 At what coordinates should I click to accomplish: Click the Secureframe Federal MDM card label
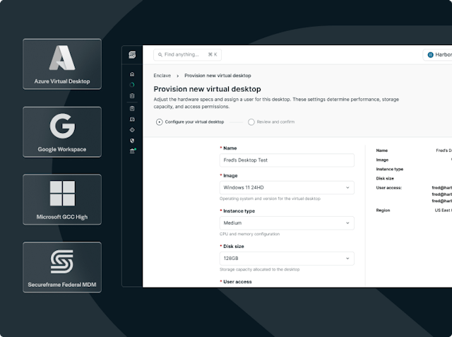point(62,285)
